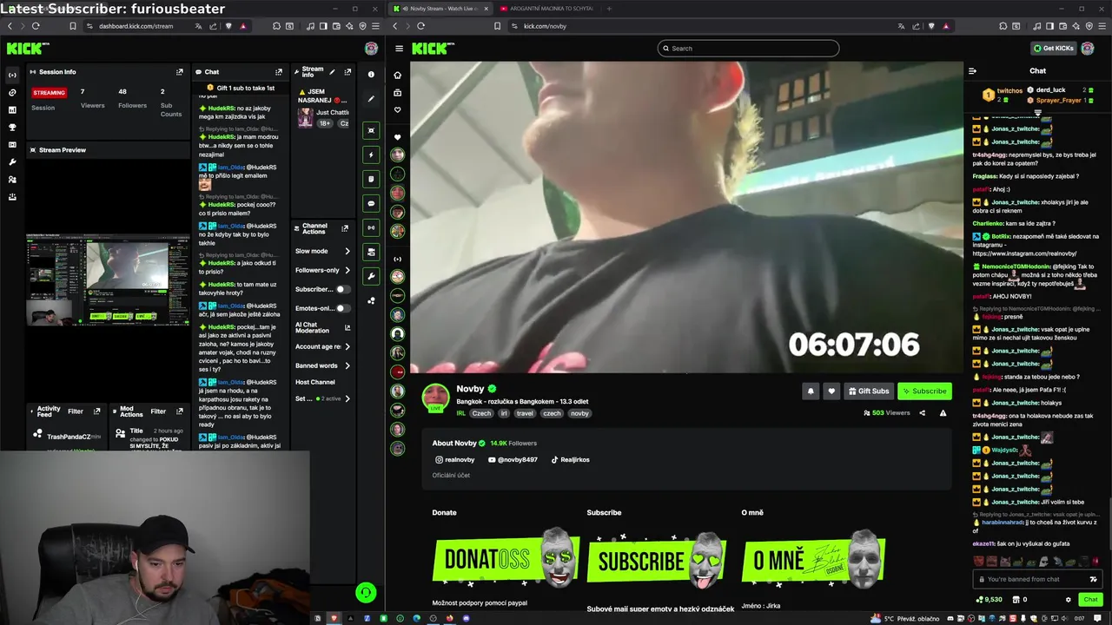Open the Realjirkos TikTok link
Screen dimensions: 1112x625
[x=570, y=460]
